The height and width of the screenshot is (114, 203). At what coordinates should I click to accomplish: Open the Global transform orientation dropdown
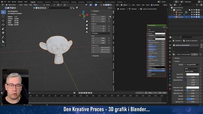point(48,5)
